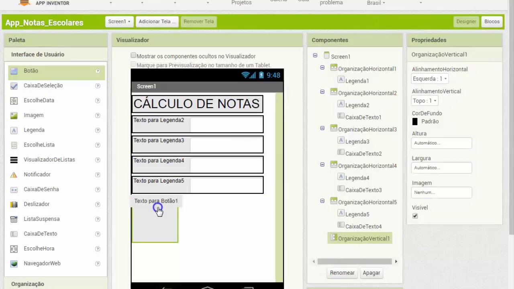Open AlinhamentoHorizontal Esquerda dropdown
This screenshot has width=514, height=289.
[x=430, y=79]
